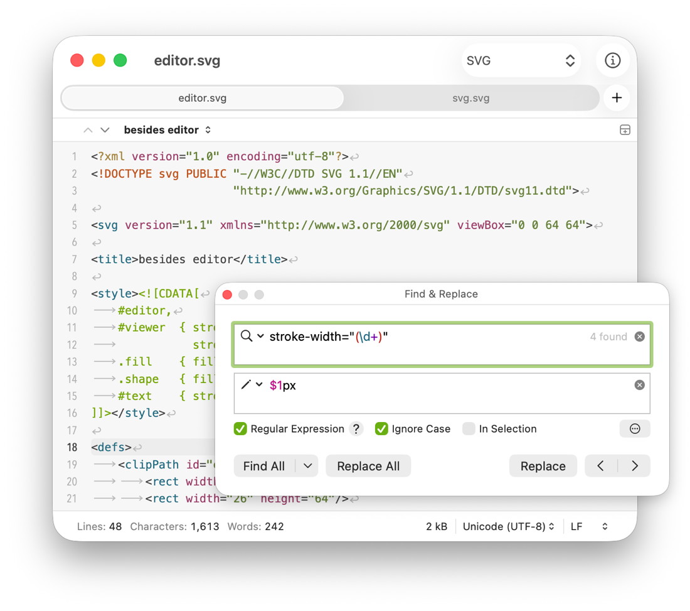Viewport: 690px width, 611px height.
Task: Create a new tab with the + button
Action: pyautogui.click(x=617, y=98)
